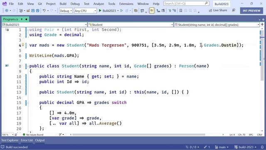Screen dimensions: 266x150
Task: Expand the Build2023 startup target dropdown arrow
Action: pos(118,11)
